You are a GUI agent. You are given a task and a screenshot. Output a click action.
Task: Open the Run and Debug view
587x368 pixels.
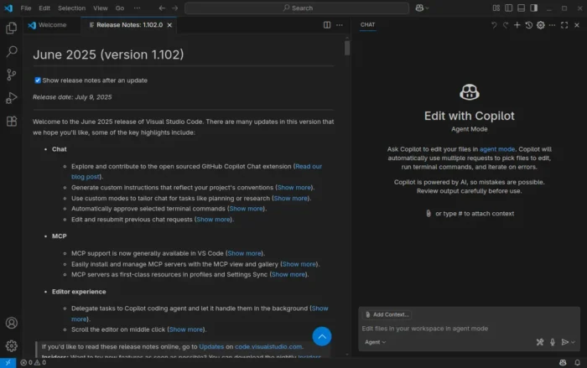point(12,98)
